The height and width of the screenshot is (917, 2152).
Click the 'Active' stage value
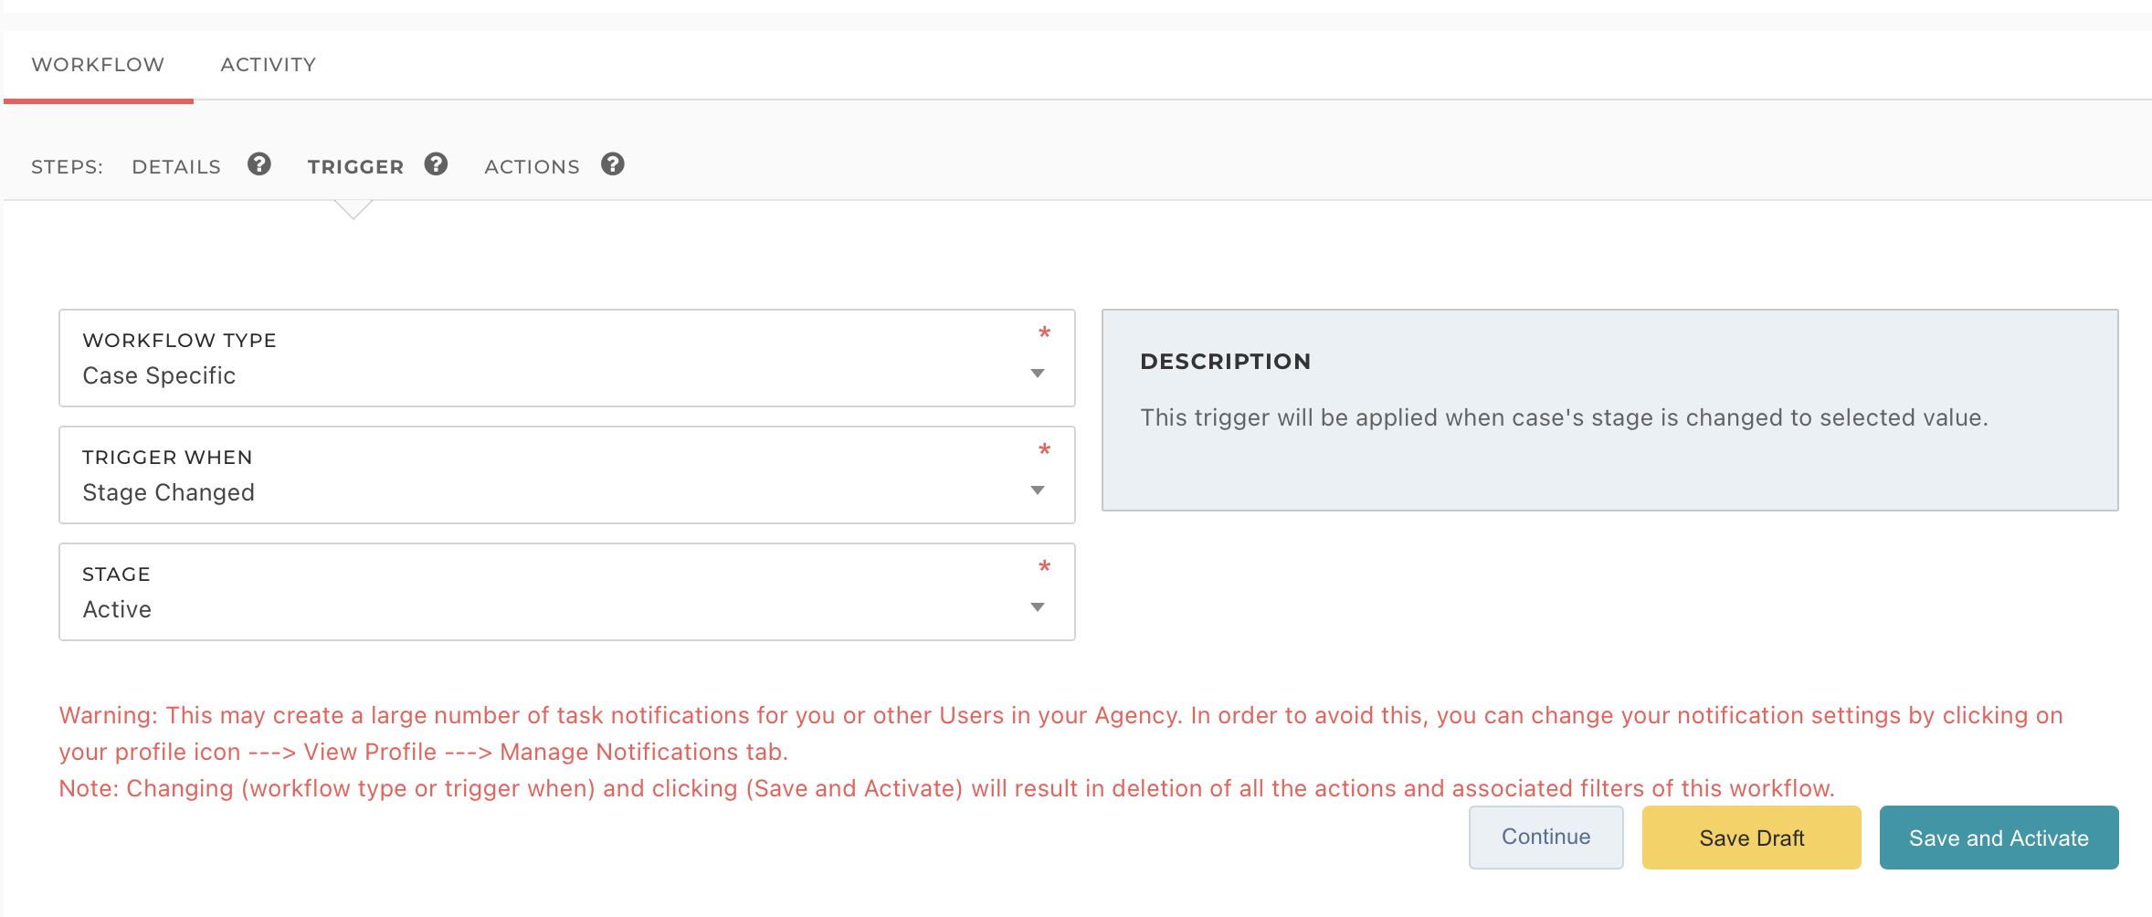117,609
